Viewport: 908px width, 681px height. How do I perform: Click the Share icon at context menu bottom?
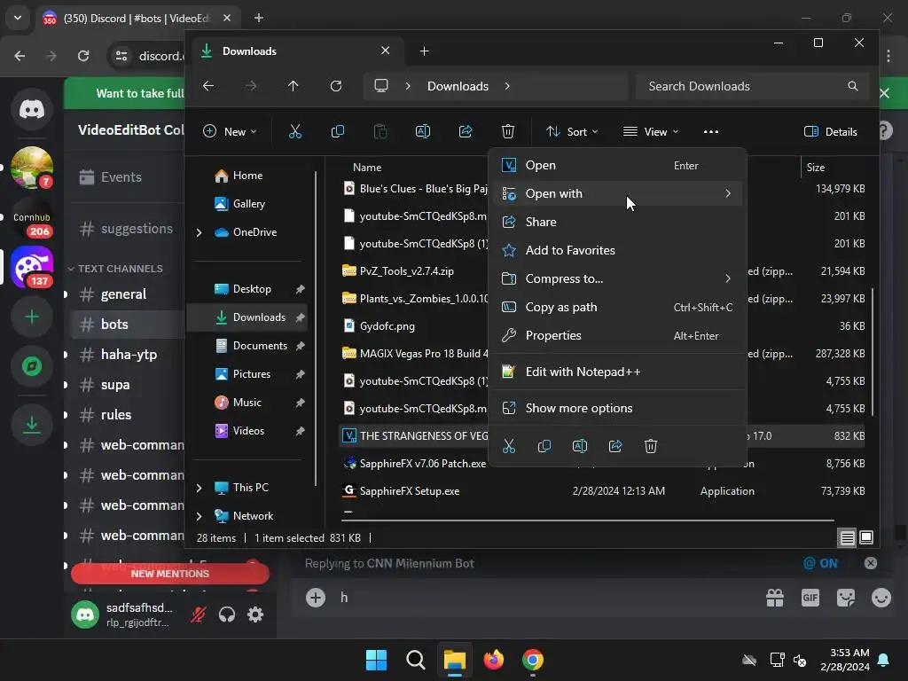(615, 447)
